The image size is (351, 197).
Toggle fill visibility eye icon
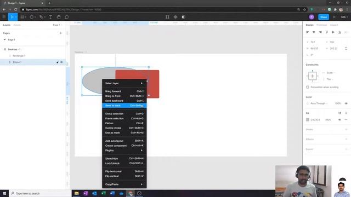[339, 120]
